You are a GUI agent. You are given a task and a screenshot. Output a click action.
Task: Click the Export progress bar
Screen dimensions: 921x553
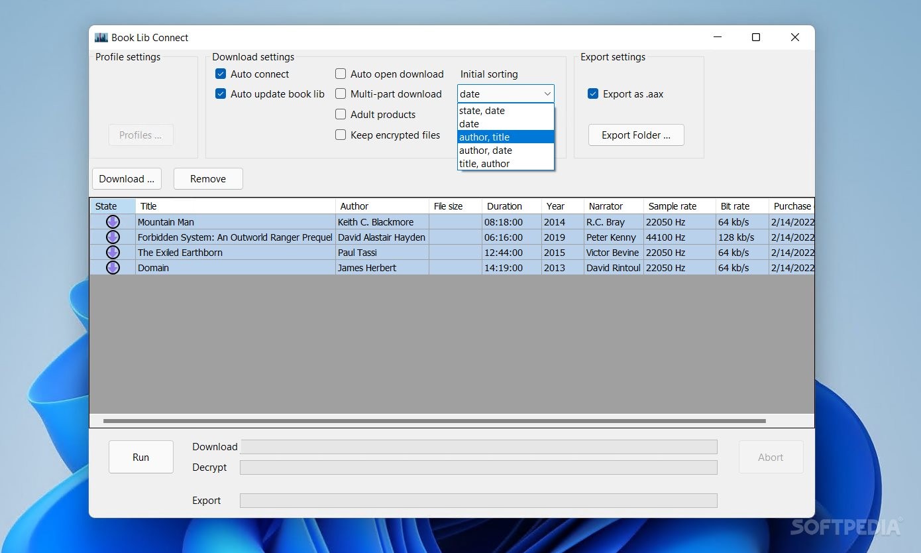(x=478, y=501)
